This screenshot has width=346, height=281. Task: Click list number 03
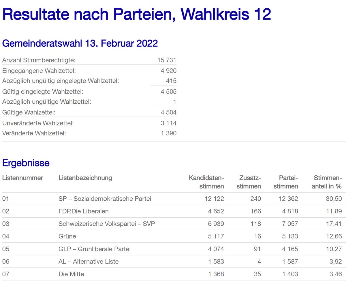pos(6,224)
